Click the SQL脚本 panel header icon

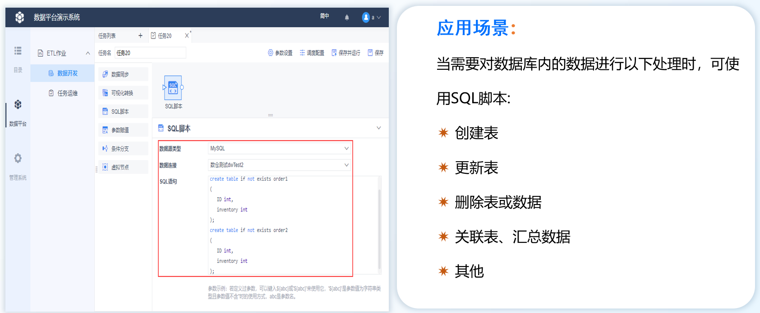pyautogui.click(x=161, y=128)
